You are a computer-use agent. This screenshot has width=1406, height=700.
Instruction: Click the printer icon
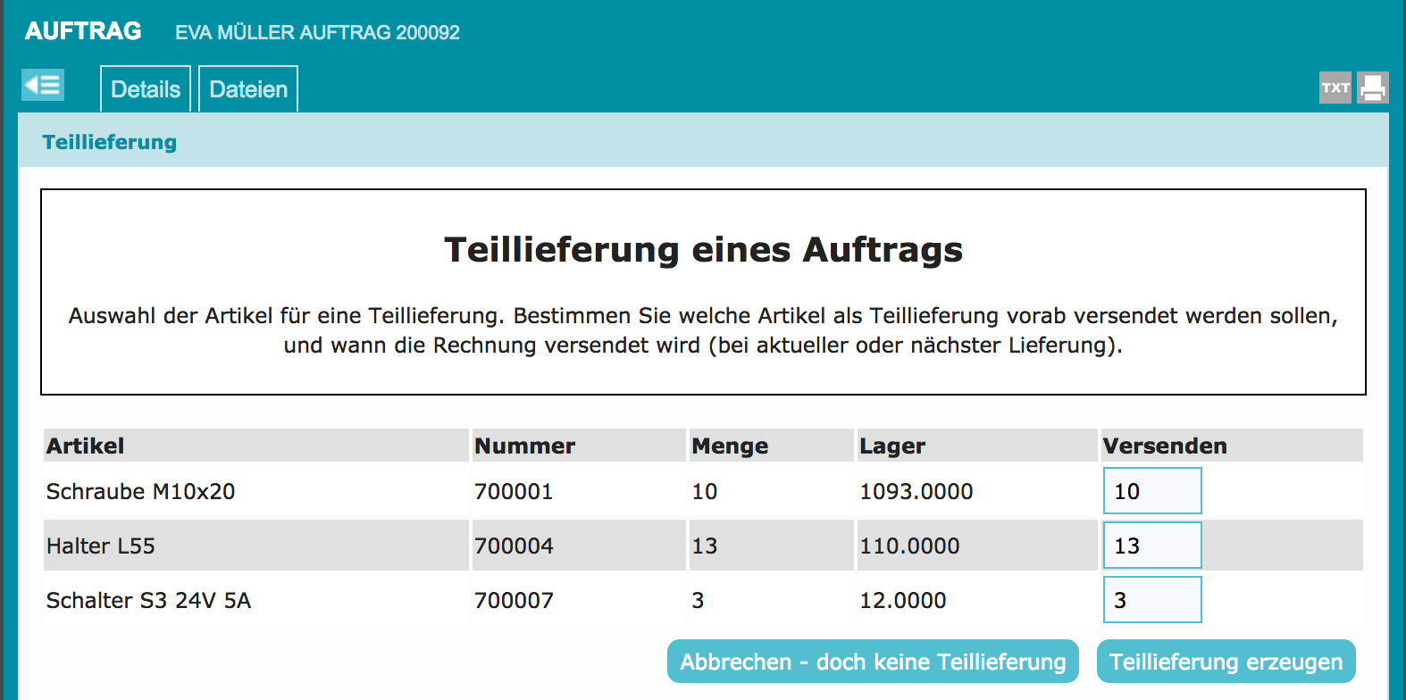click(1373, 87)
